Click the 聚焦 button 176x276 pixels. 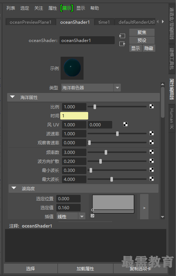(142, 33)
